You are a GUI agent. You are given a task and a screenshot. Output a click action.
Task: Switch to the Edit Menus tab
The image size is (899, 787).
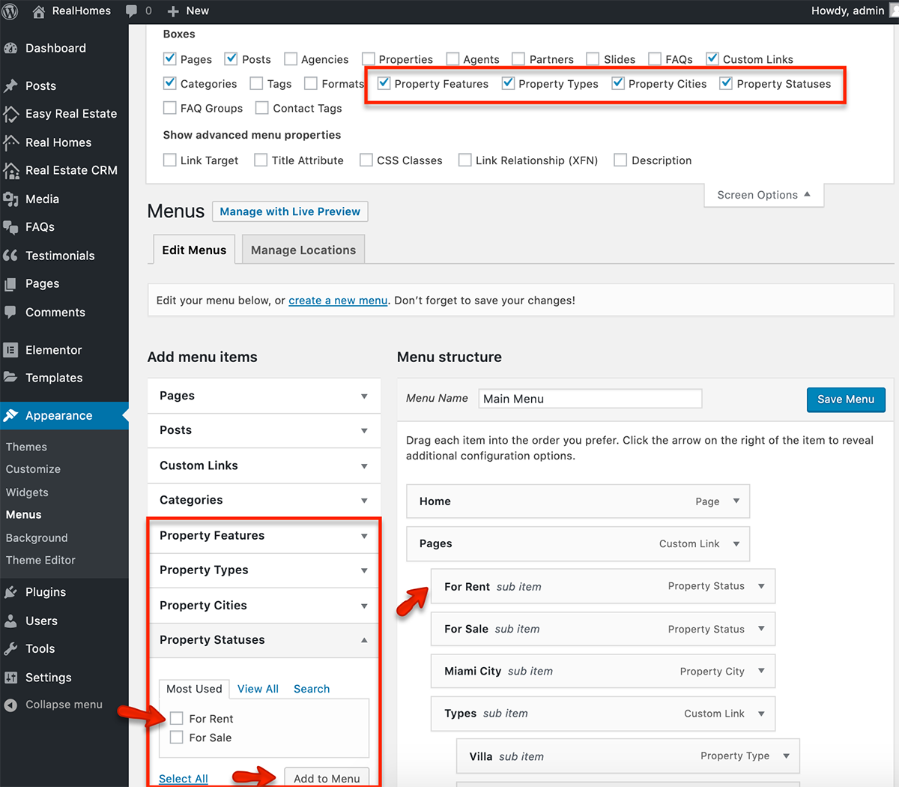point(194,250)
